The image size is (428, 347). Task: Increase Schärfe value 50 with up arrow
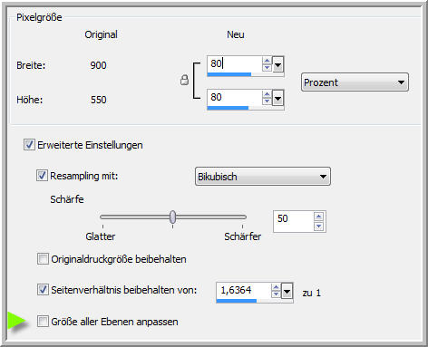(319, 217)
